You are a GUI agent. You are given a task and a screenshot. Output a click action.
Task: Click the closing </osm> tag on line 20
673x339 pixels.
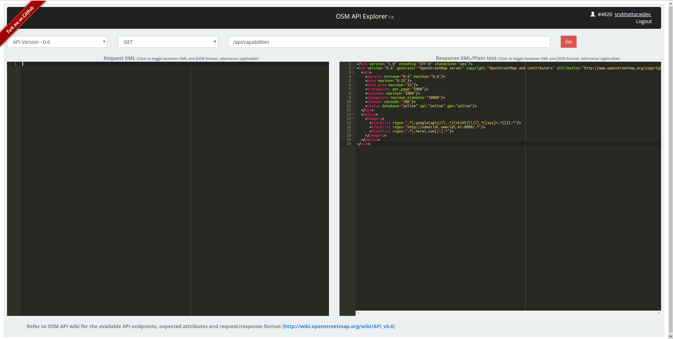tap(363, 144)
